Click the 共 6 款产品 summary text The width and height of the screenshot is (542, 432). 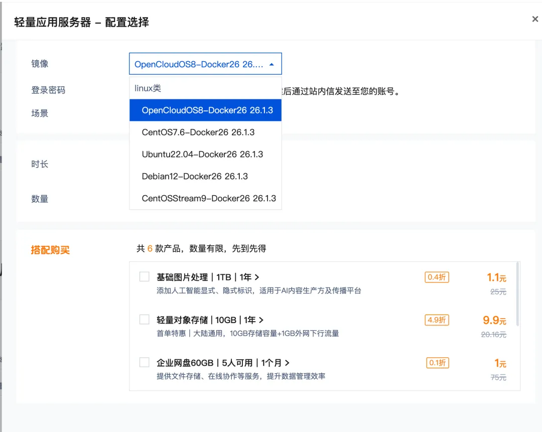[x=201, y=248]
